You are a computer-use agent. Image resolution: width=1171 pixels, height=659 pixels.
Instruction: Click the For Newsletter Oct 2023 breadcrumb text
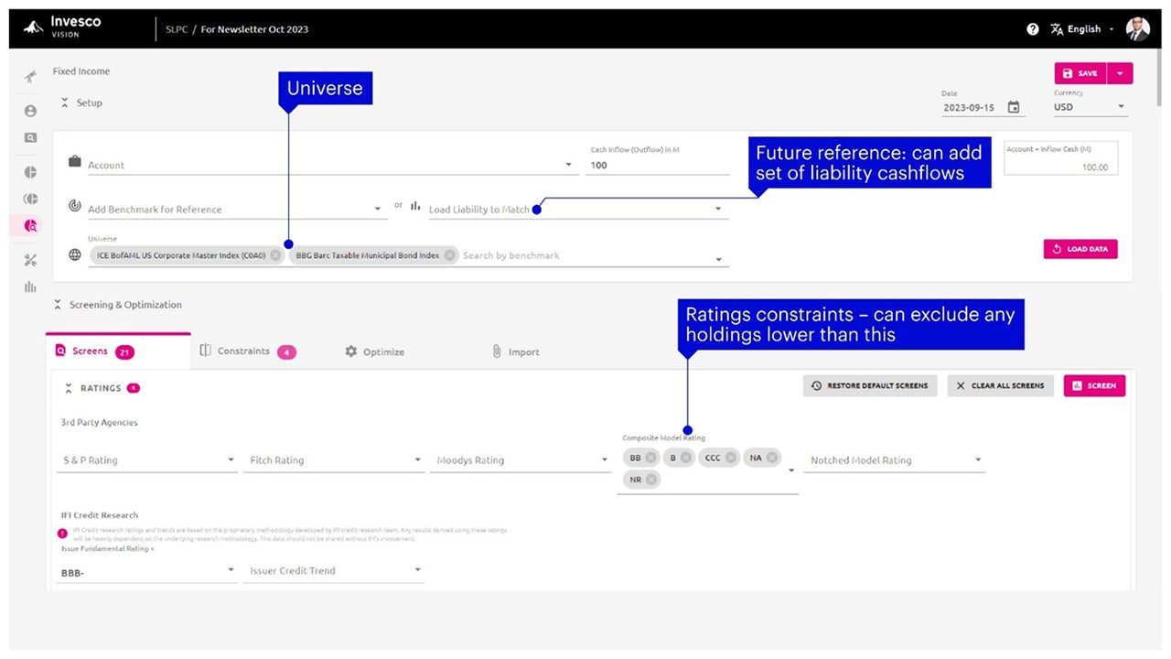click(254, 29)
